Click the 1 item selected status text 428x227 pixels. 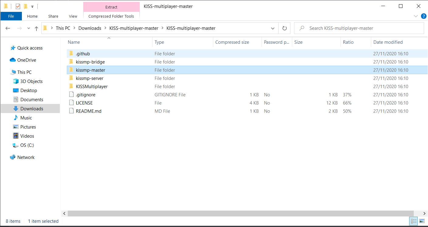click(43, 221)
